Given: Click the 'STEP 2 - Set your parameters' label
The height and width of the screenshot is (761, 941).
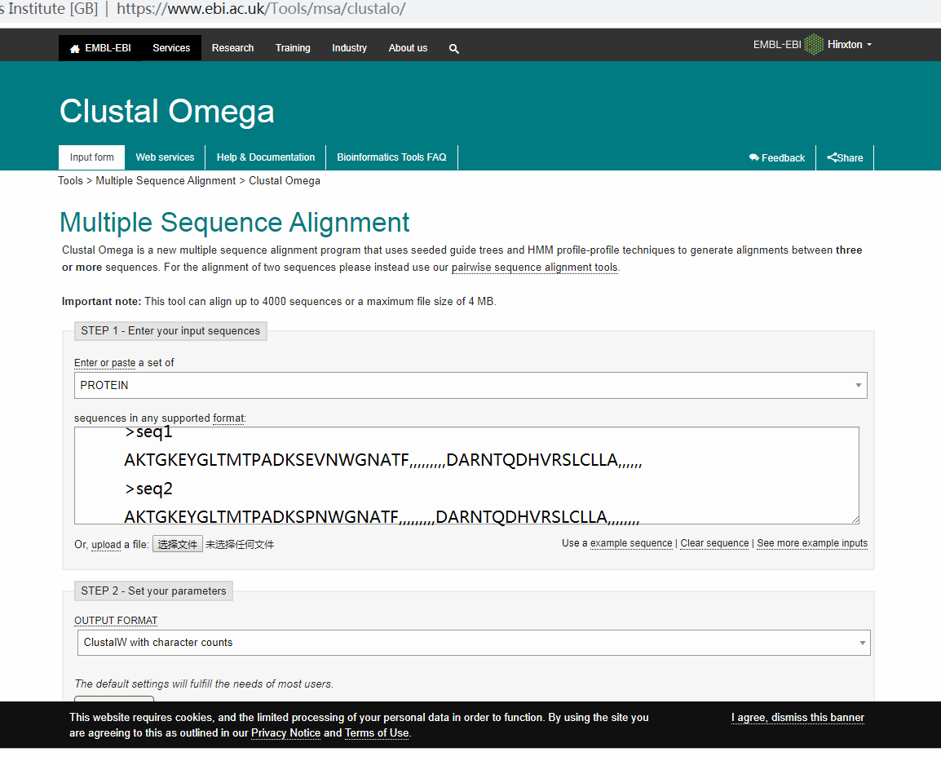Looking at the screenshot, I should [153, 591].
